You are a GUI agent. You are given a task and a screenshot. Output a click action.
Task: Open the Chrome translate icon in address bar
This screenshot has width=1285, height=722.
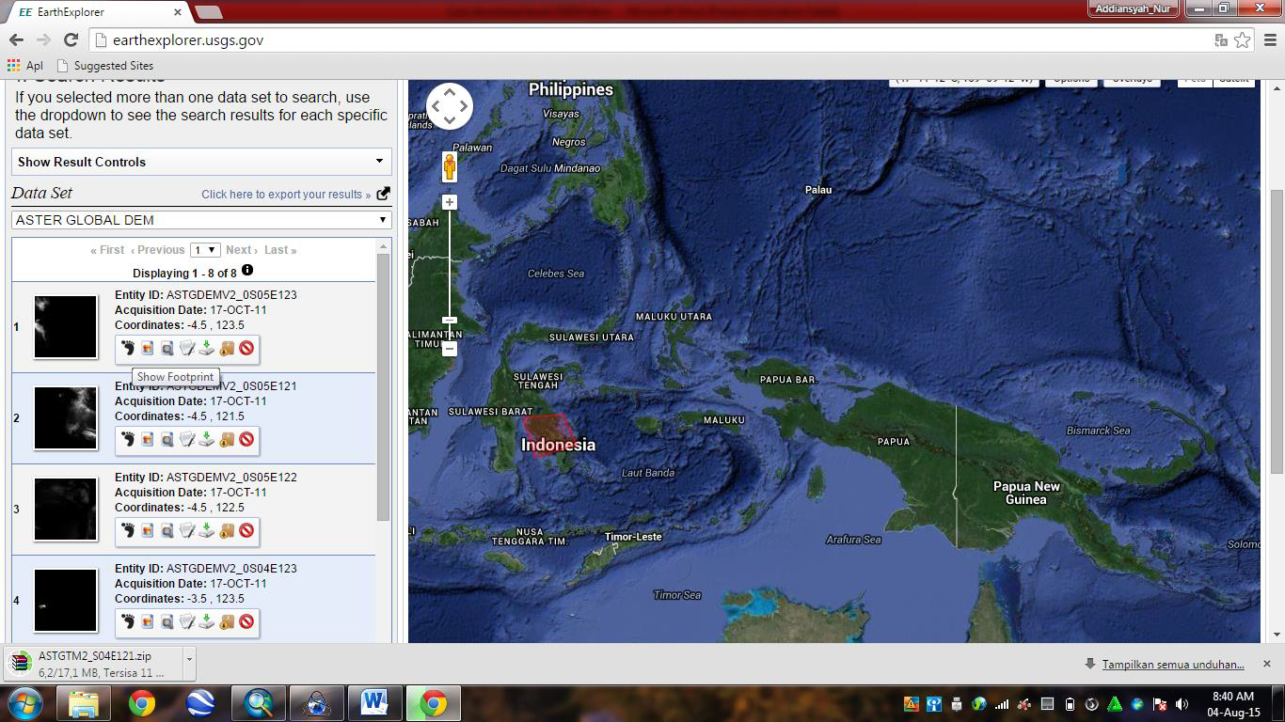(1221, 40)
